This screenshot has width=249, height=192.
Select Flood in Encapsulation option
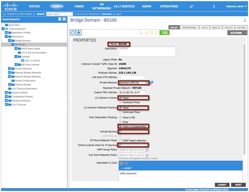(x=121, y=126)
